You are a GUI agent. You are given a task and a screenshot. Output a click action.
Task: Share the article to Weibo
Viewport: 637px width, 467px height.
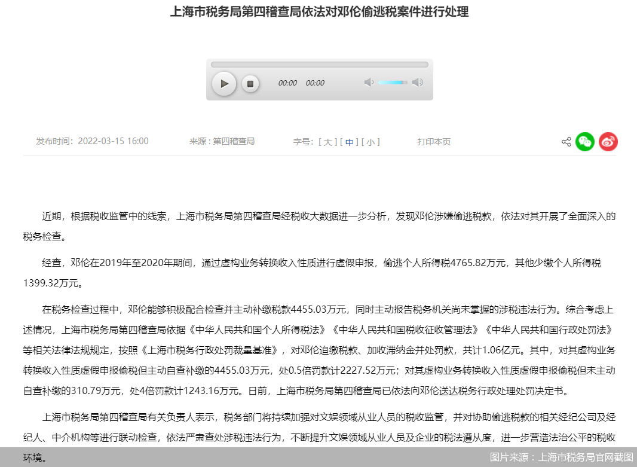pyautogui.click(x=608, y=142)
